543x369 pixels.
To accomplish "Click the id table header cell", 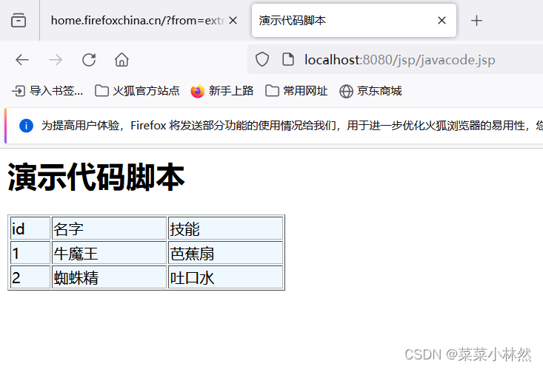I will click(30, 228).
